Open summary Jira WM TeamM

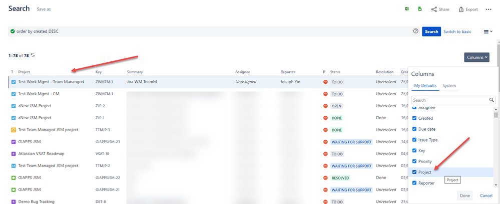[x=142, y=82]
